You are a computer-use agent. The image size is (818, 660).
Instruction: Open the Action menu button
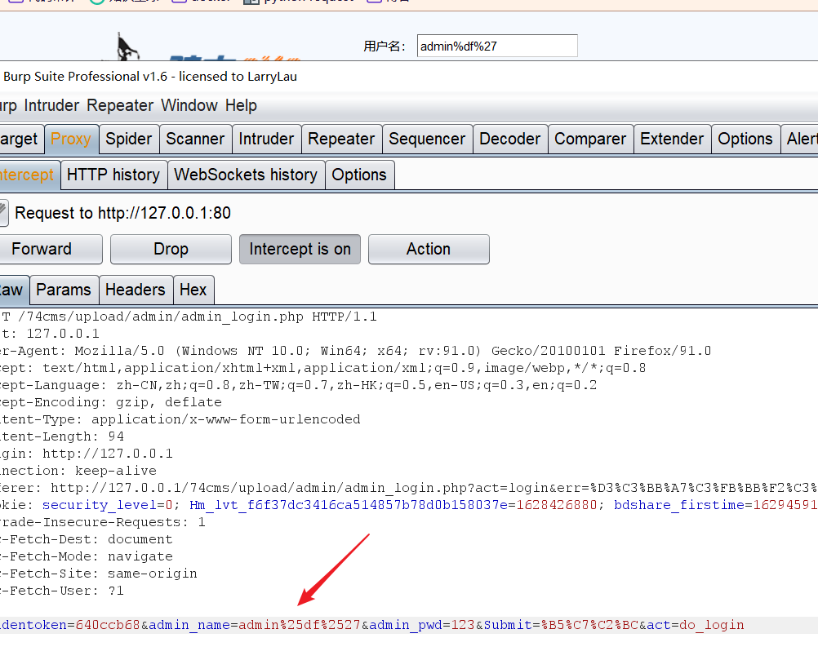(429, 249)
